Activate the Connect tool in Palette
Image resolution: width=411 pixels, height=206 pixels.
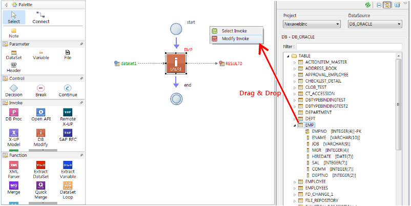[x=41, y=15]
